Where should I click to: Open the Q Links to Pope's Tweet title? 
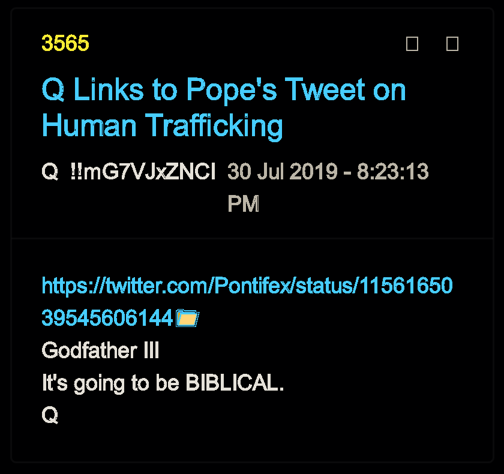click(x=223, y=90)
